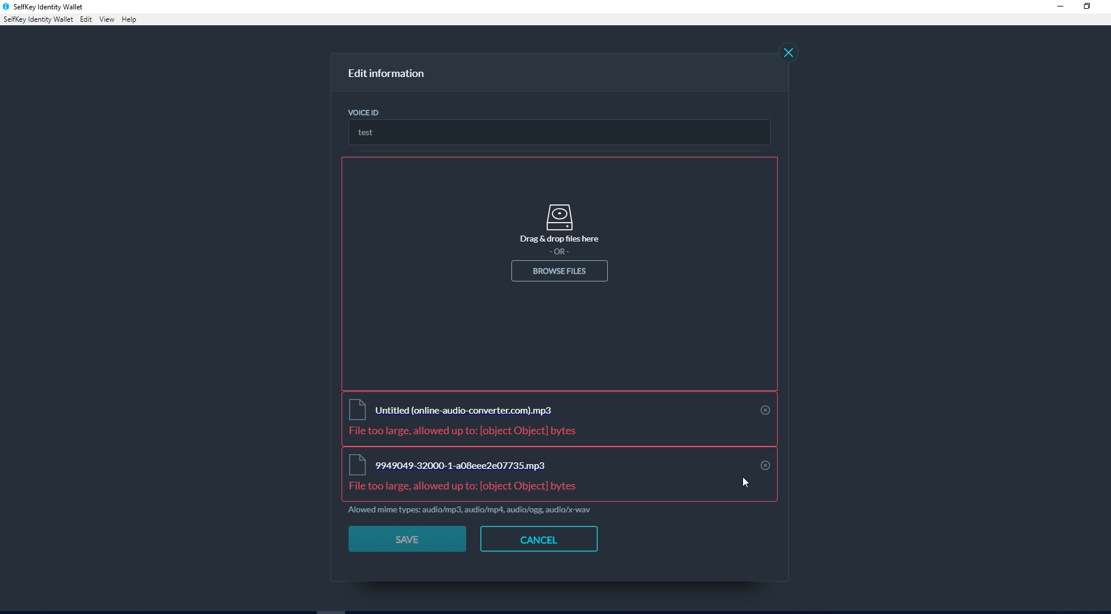Click the SelfKey logo in title bar

pos(6,6)
